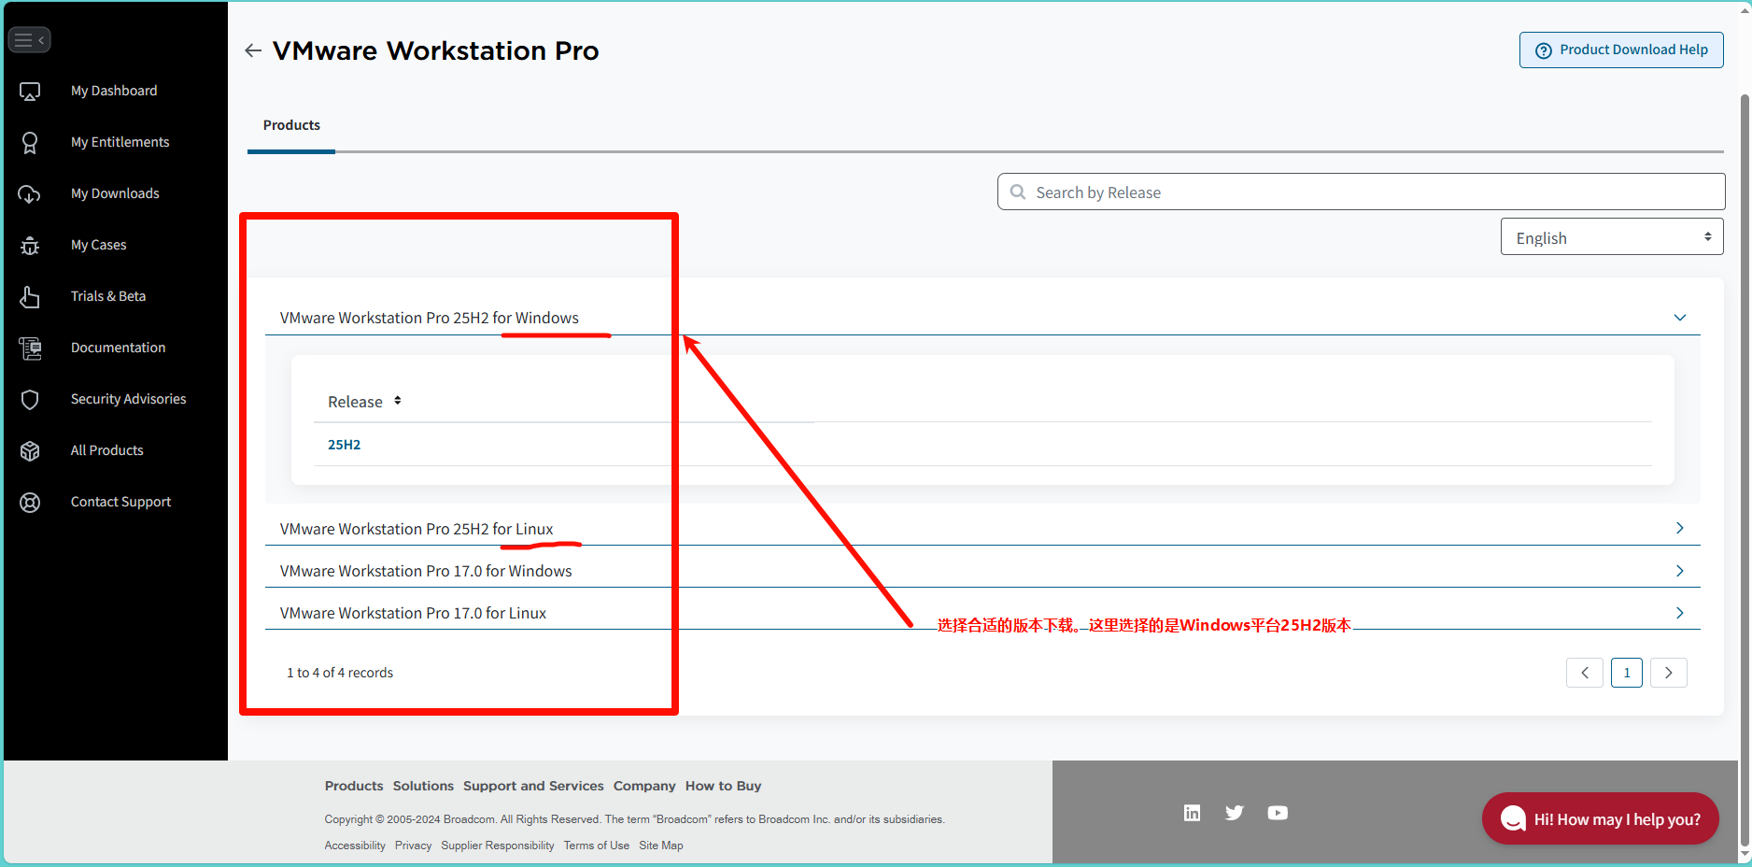The height and width of the screenshot is (867, 1752).
Task: Click VMware Workstation Pro 25H2 for Linux row
Action: click(982, 529)
